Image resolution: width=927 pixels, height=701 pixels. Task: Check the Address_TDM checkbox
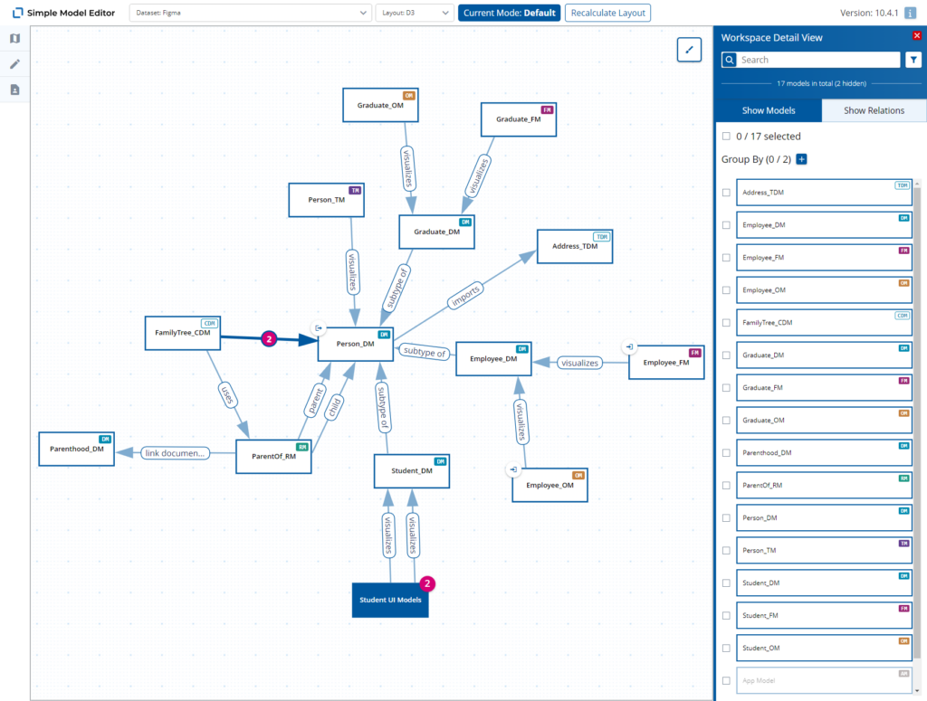726,193
